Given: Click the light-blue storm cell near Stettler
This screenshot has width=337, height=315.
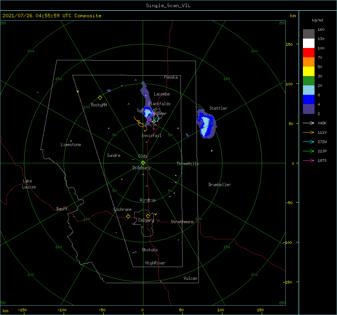Looking at the screenshot, I should pyautogui.click(x=205, y=126).
